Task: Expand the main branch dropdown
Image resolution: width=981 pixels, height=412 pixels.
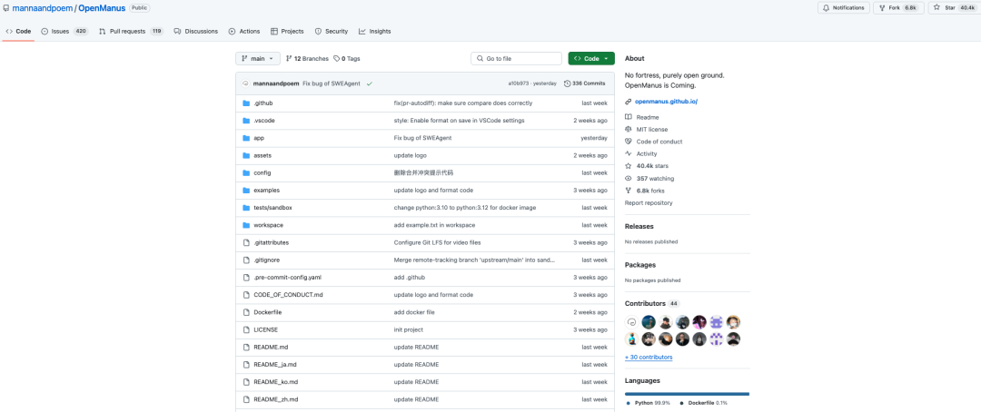Action: [x=258, y=58]
